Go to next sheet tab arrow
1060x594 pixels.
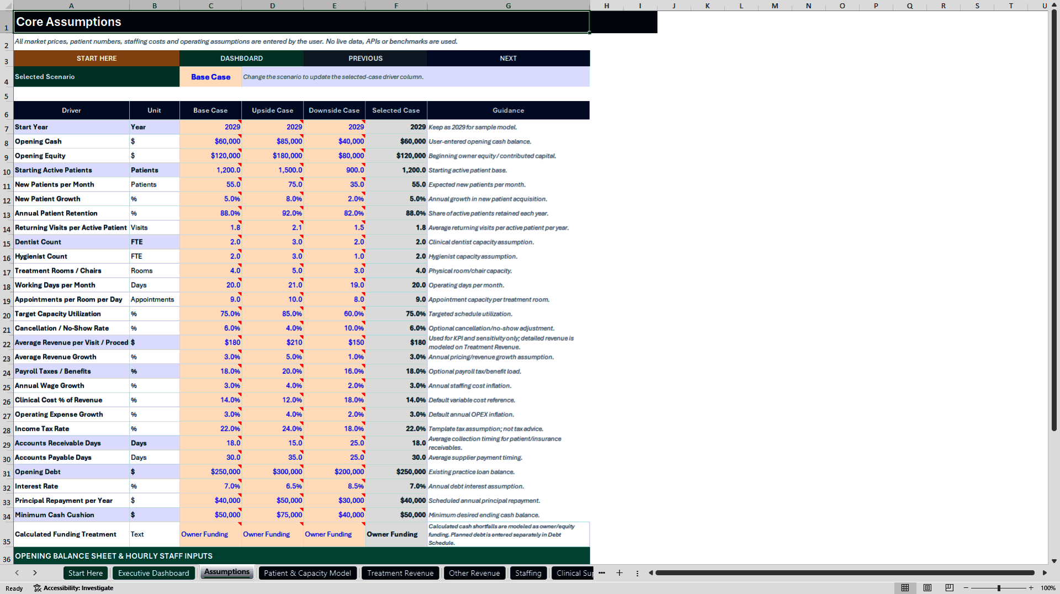tap(35, 573)
